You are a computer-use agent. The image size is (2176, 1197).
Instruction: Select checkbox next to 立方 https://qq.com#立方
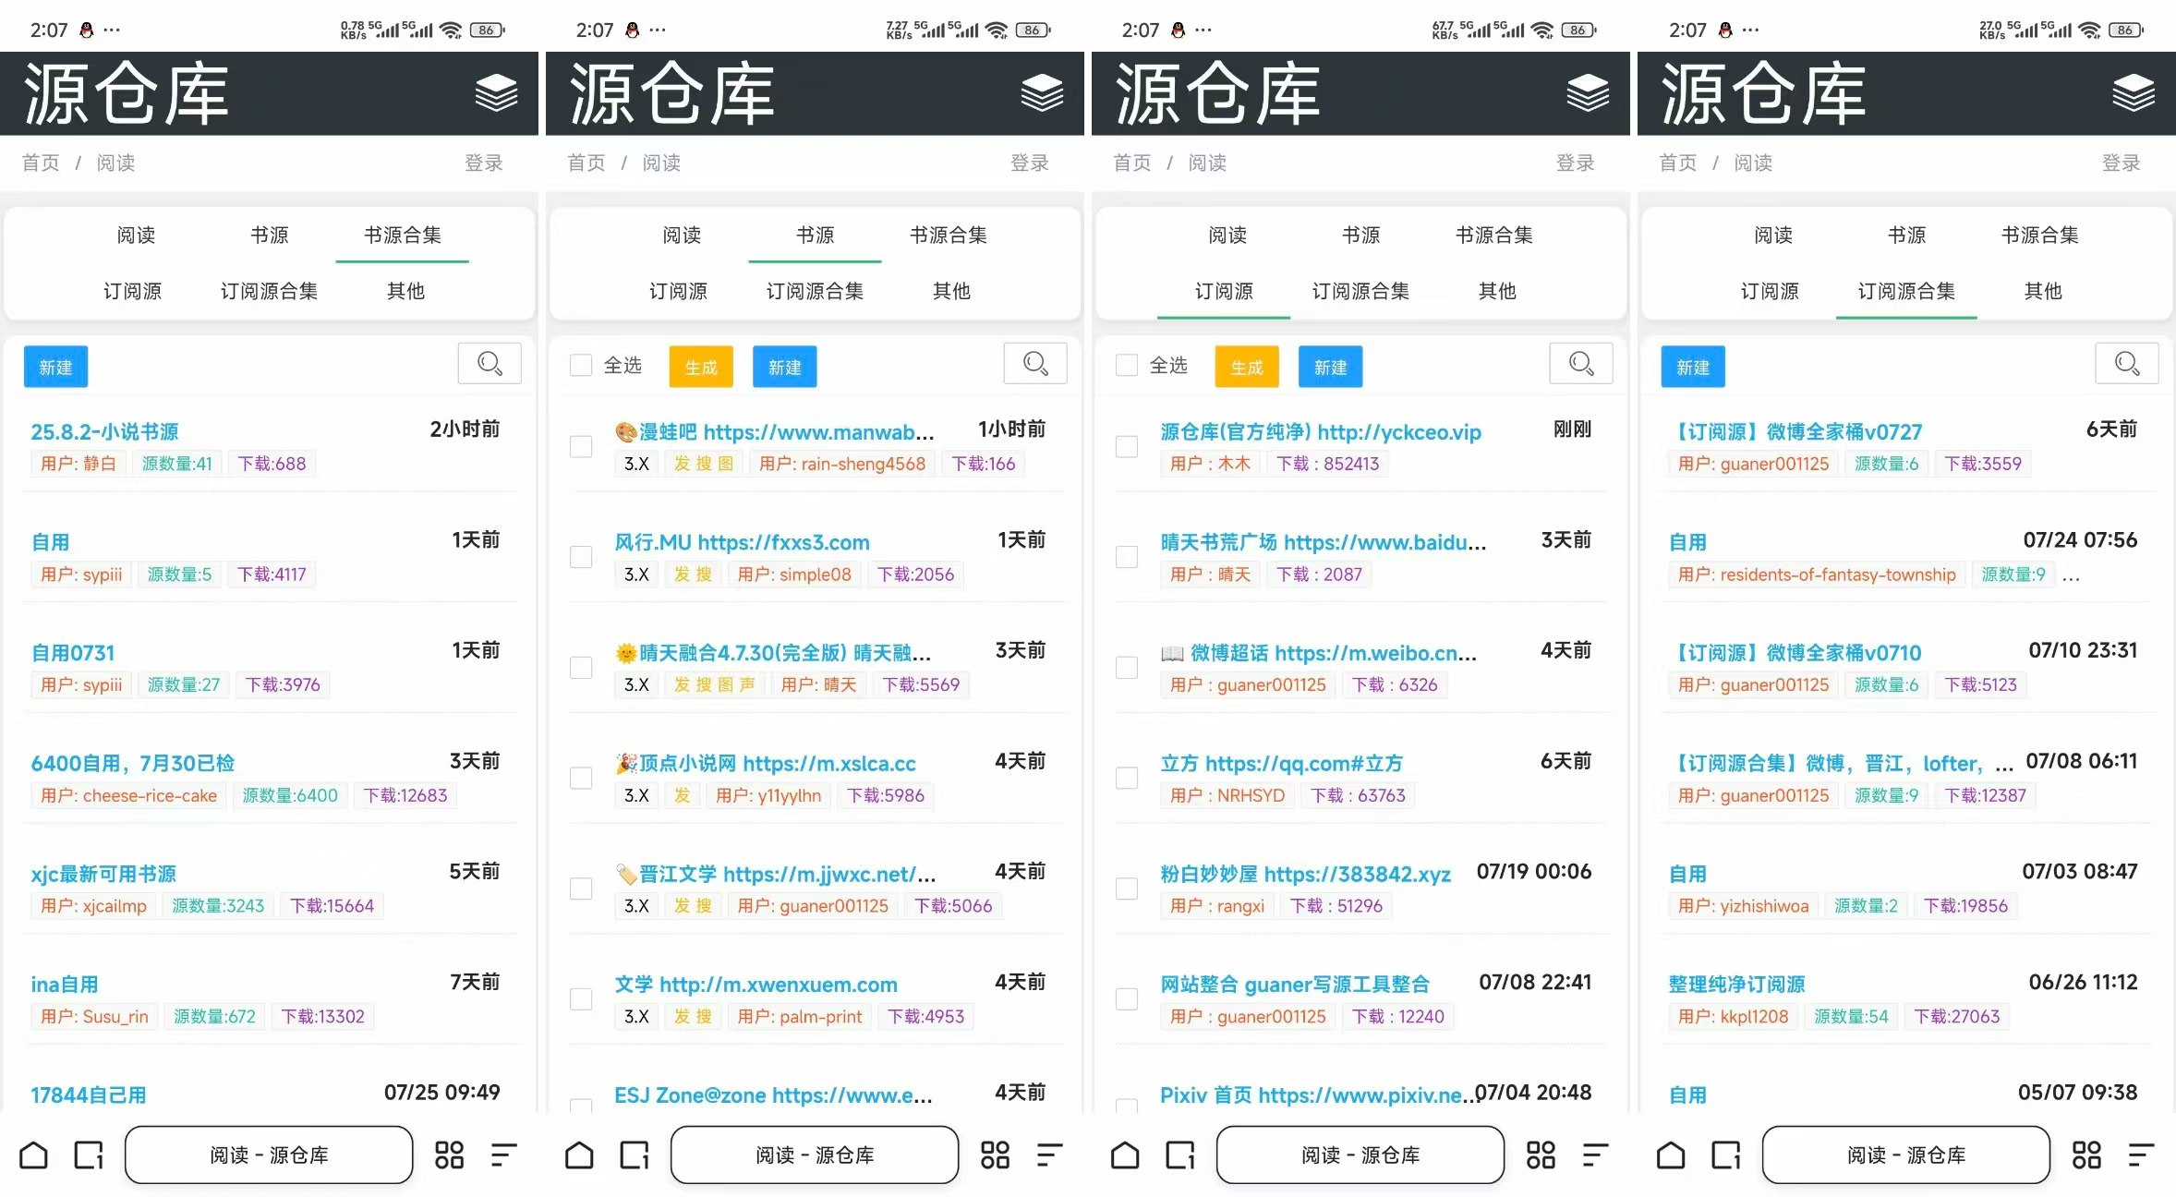point(1127,778)
